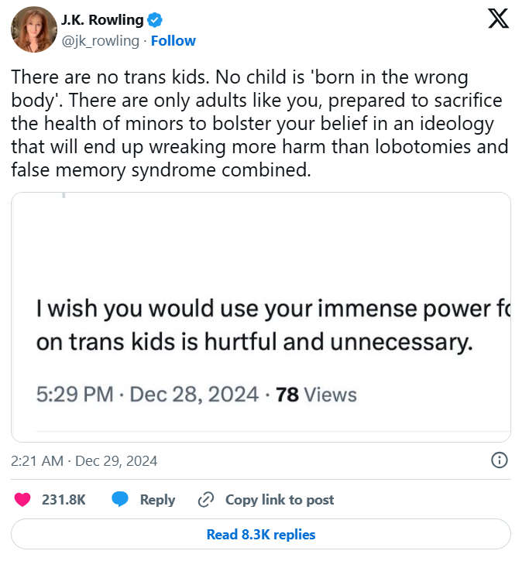The width and height of the screenshot is (522, 561).
Task: Open the 2:21 AM Dec 29, 2024 timestamp
Action: click(84, 461)
